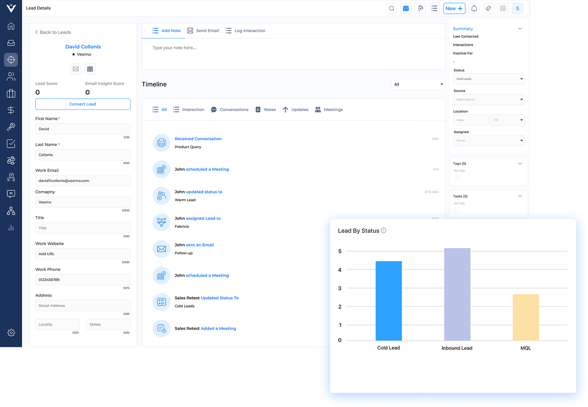This screenshot has width=588, height=407.
Task: Select the Add Note tab
Action: (166, 31)
